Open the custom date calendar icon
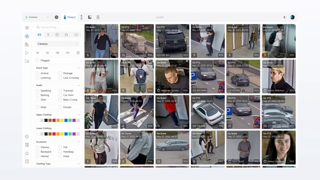This screenshot has height=180, width=320. (x=78, y=53)
